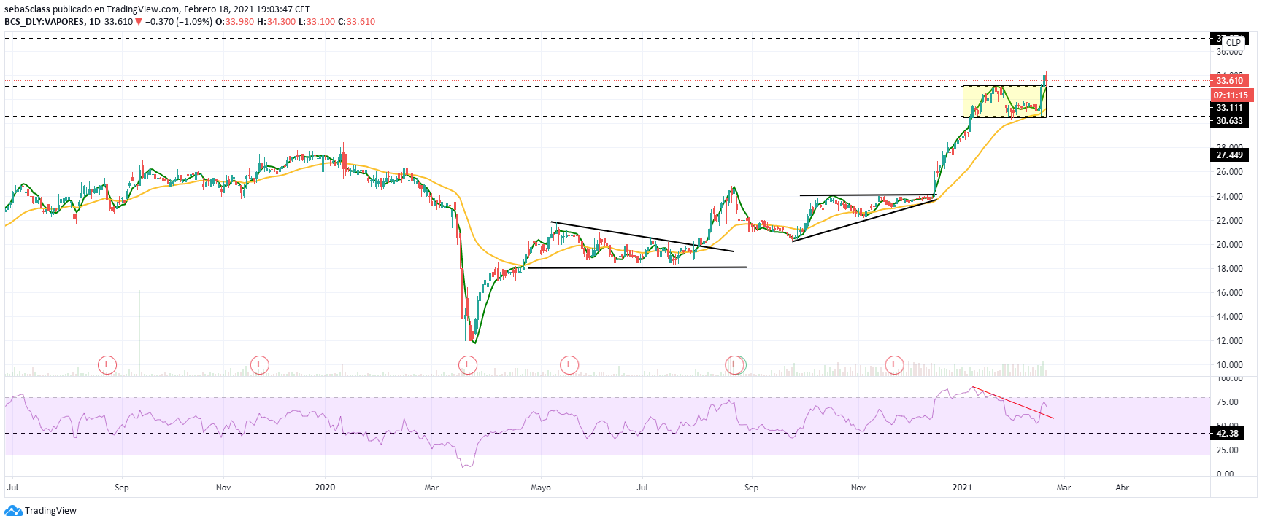Click the 75.00 RSI axis value
This screenshot has width=1262, height=524.
click(x=1228, y=402)
